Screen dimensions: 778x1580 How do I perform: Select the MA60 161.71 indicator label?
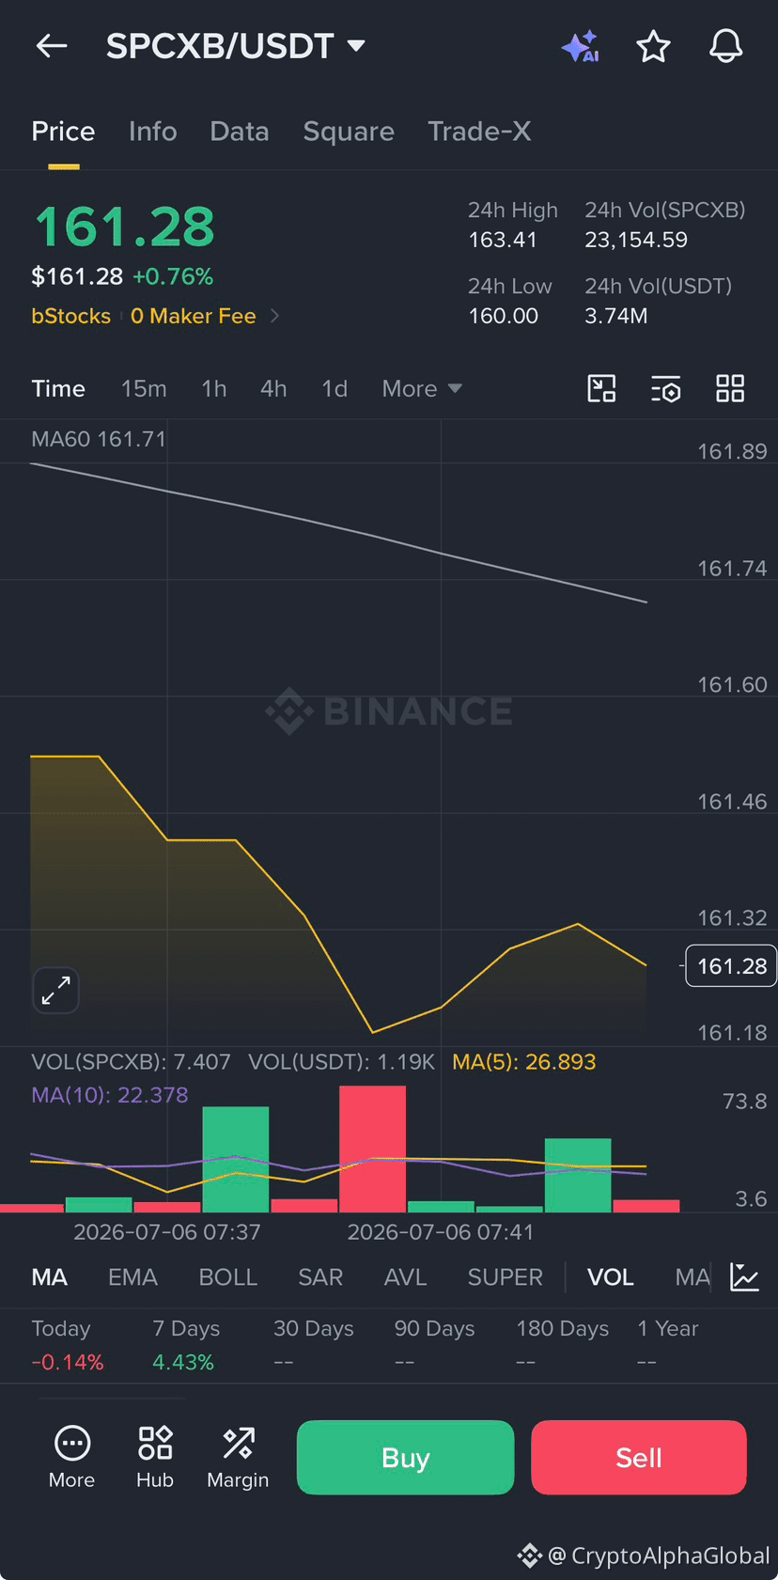click(x=99, y=439)
